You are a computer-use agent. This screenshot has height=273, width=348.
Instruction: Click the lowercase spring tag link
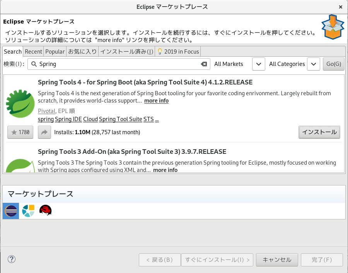46,119
